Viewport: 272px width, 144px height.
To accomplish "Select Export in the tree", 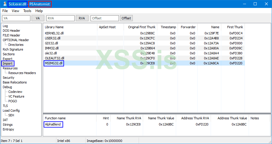I will tap(7, 59).
